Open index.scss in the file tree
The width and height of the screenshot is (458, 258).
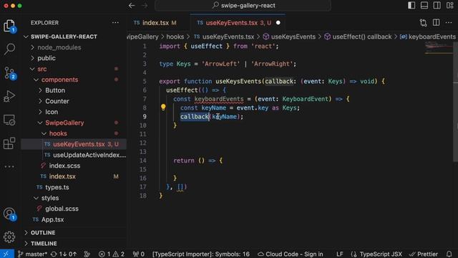click(x=74, y=166)
